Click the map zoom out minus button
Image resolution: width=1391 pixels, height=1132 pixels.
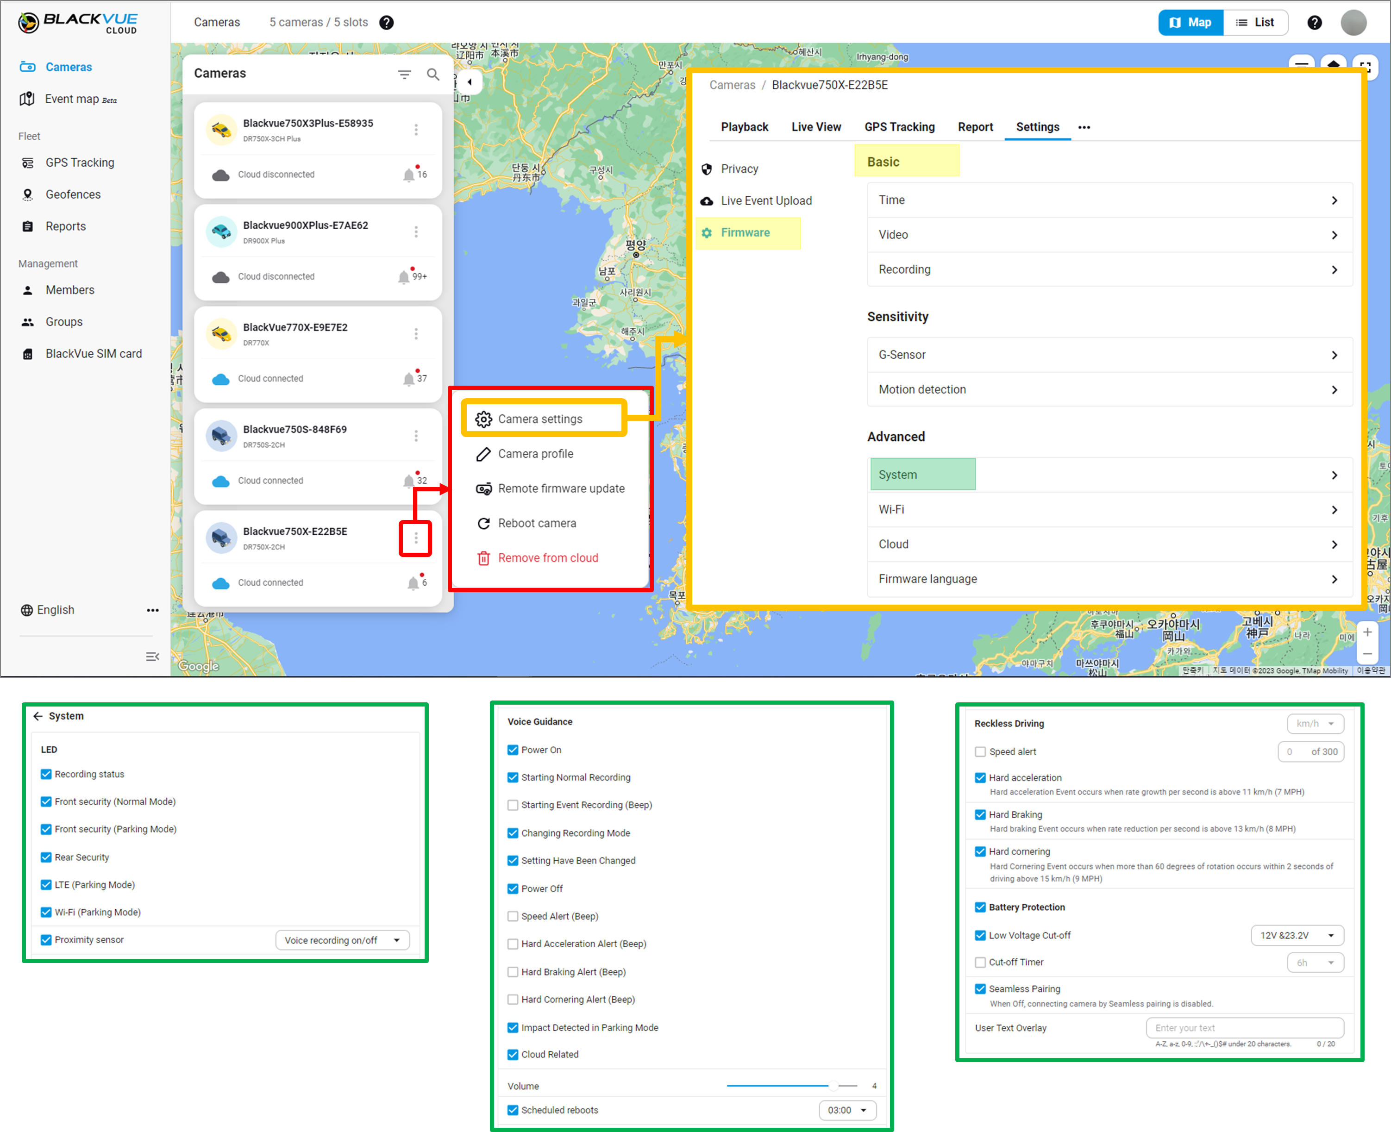[x=1367, y=653]
